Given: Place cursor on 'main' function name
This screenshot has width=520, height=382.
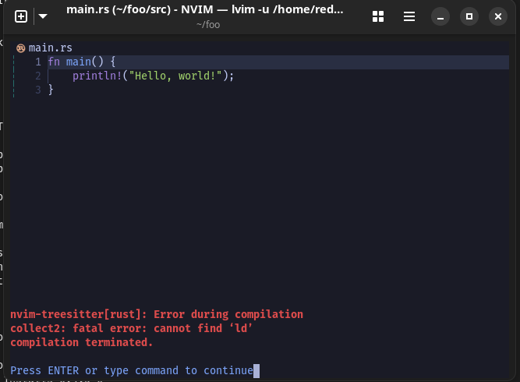Looking at the screenshot, I should 79,62.
